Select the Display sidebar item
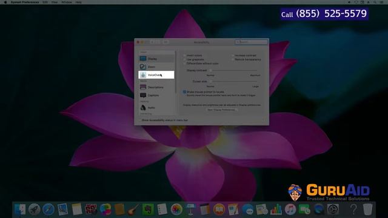The image size is (388, 218). coord(156,59)
